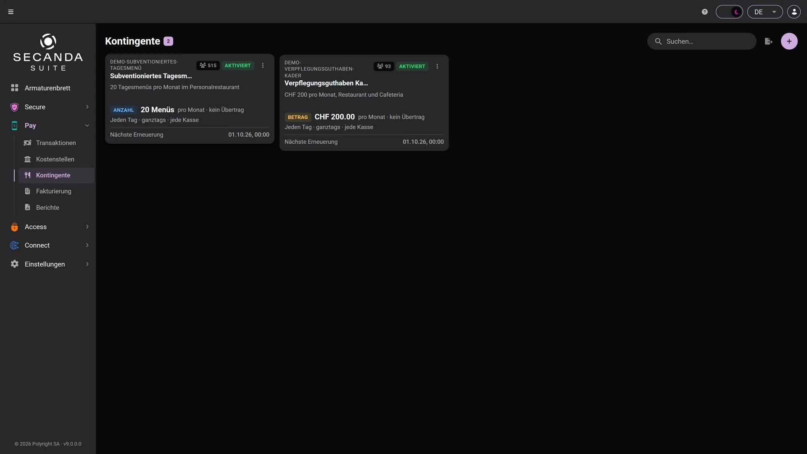This screenshot has height=454, width=807.
Task: Open the user account icon
Action: click(794, 12)
